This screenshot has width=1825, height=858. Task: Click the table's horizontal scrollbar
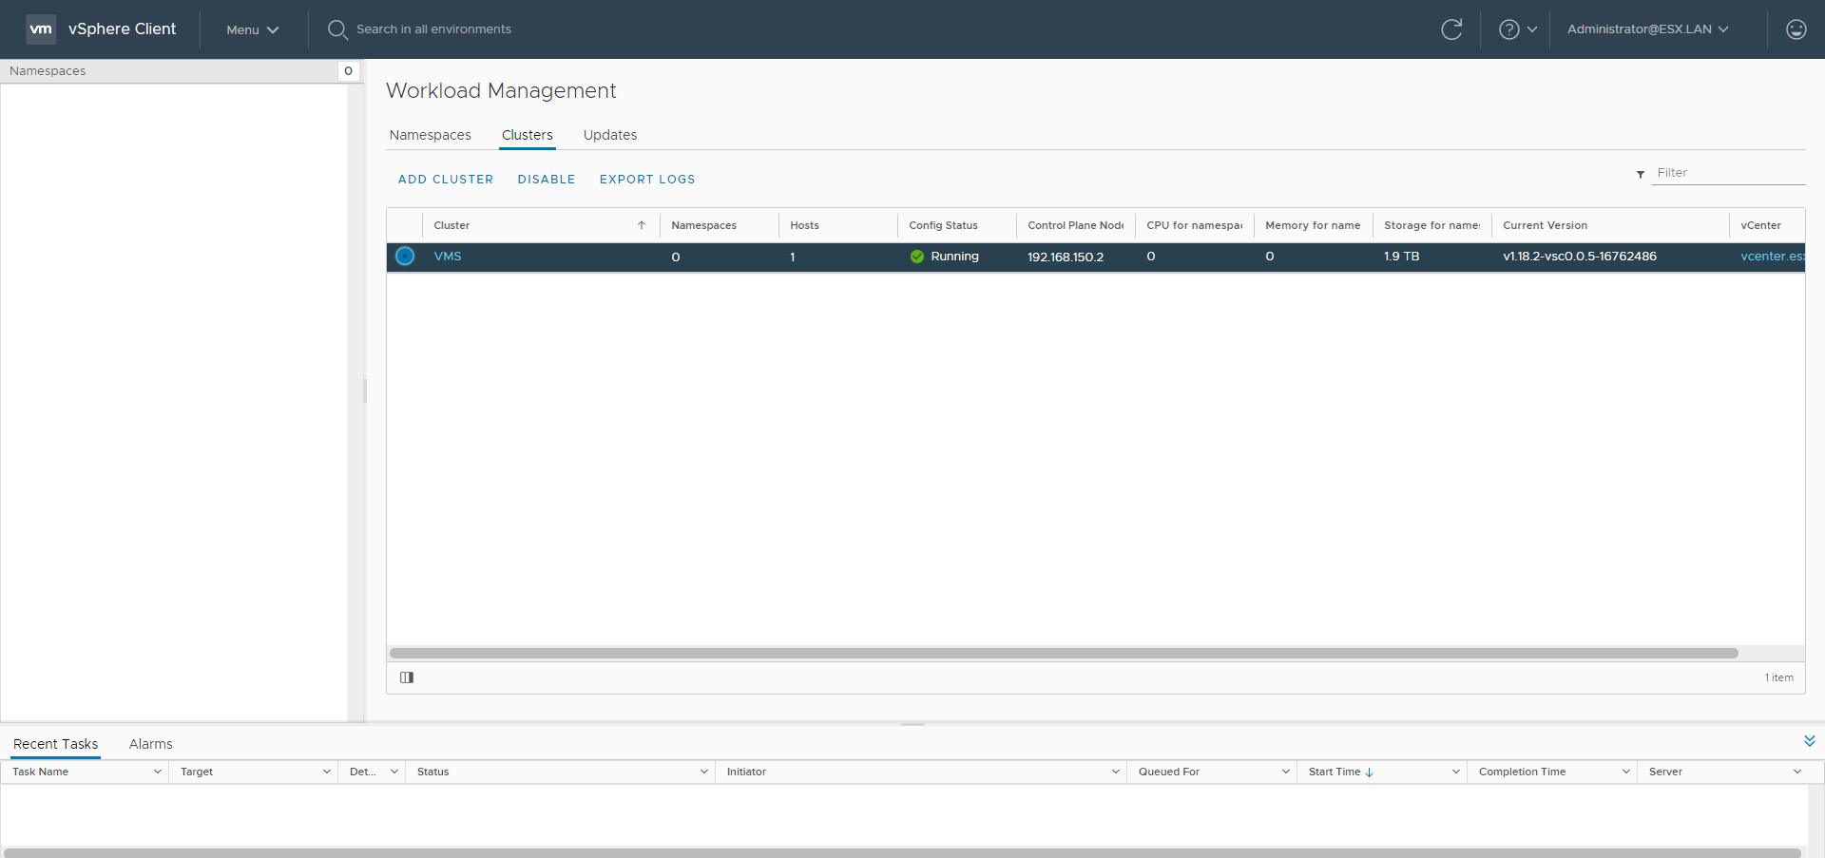[x=1063, y=654]
